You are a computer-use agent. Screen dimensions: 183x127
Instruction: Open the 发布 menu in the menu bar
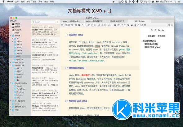click(x=40, y=2)
